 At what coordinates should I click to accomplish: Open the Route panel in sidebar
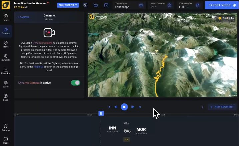(x=6, y=17)
